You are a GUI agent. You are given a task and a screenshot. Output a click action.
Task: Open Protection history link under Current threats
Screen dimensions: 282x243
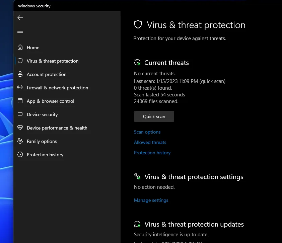(x=152, y=153)
